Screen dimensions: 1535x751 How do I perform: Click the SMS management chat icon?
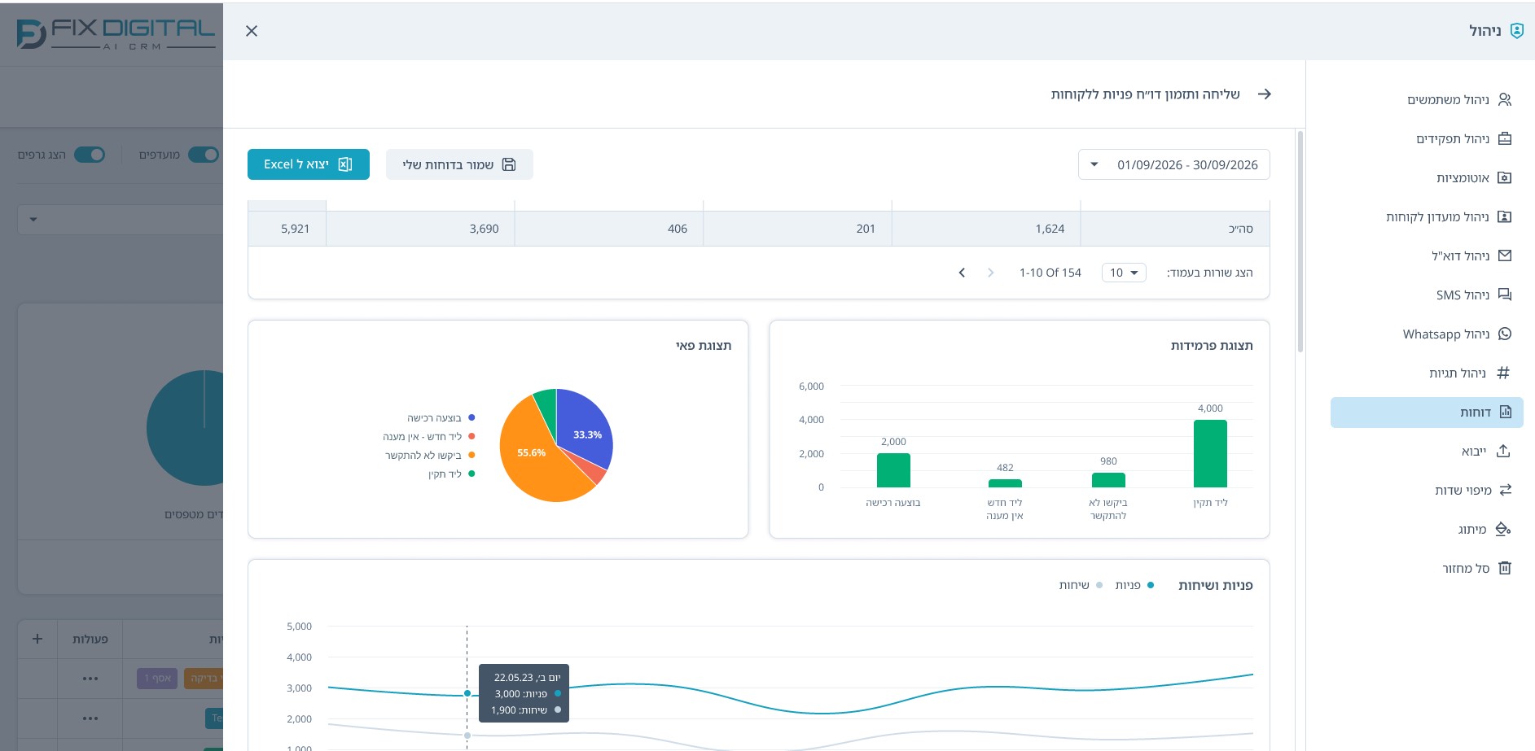[1505, 295]
